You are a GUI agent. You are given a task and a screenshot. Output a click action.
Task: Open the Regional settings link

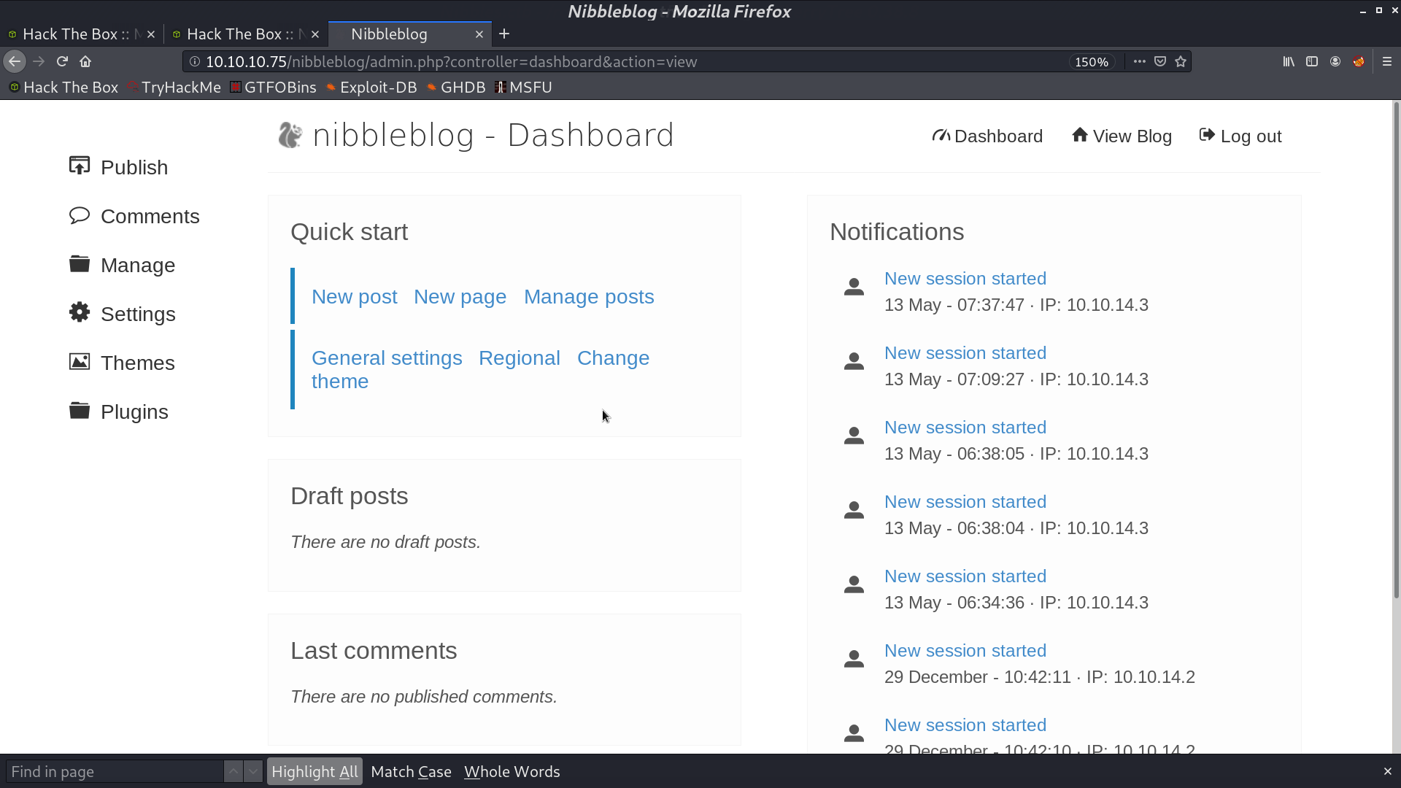click(x=520, y=358)
